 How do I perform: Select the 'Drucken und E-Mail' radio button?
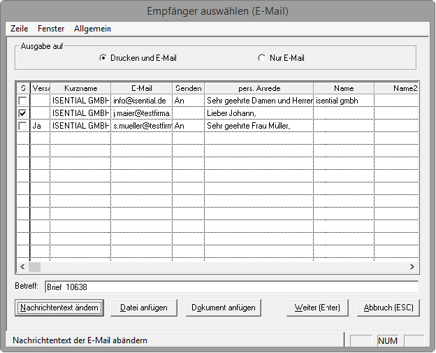click(103, 58)
